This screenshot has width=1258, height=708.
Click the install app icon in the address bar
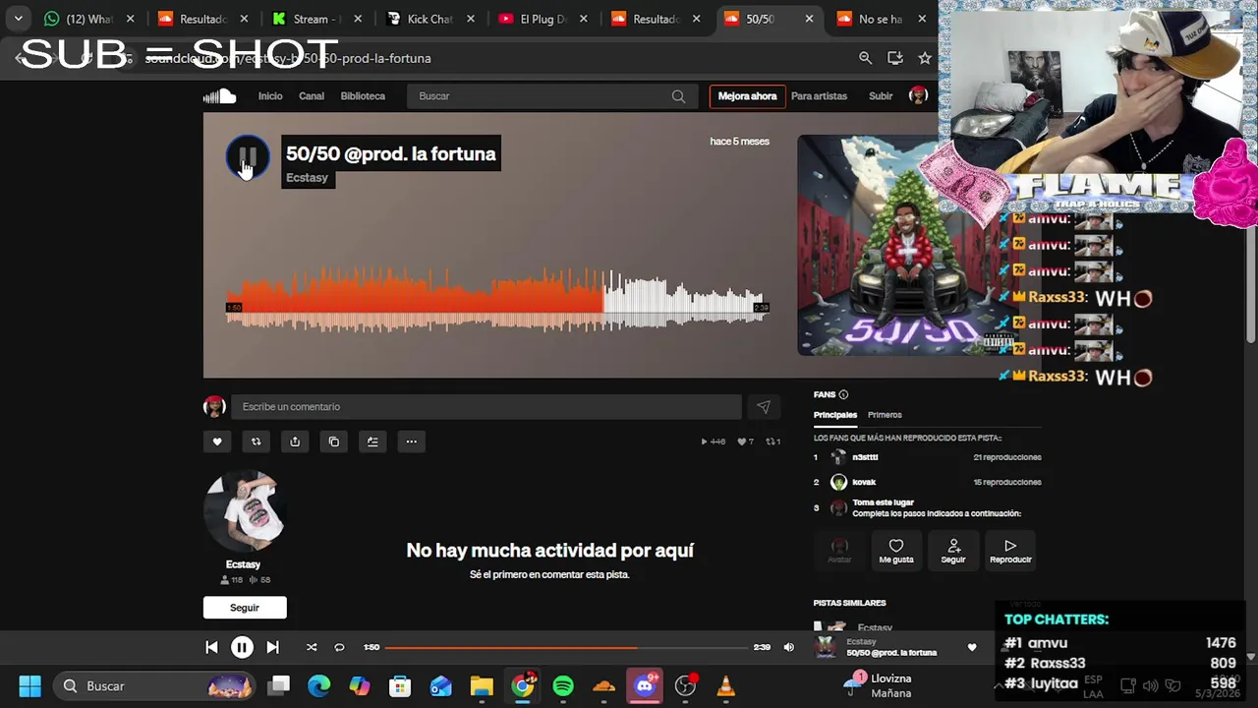click(894, 58)
